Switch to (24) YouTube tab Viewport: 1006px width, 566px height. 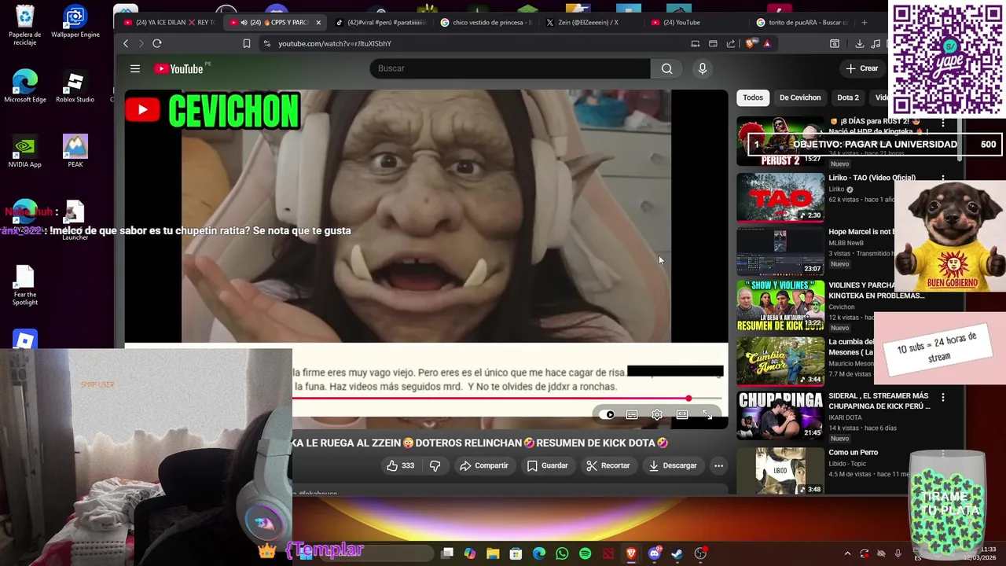696,22
